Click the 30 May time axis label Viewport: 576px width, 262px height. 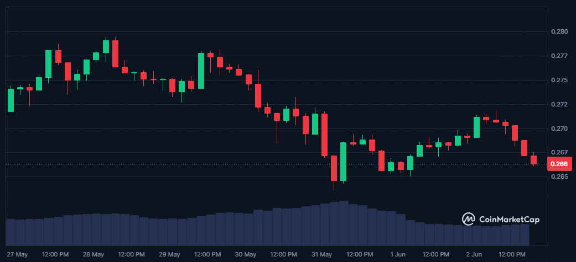pyautogui.click(x=245, y=254)
